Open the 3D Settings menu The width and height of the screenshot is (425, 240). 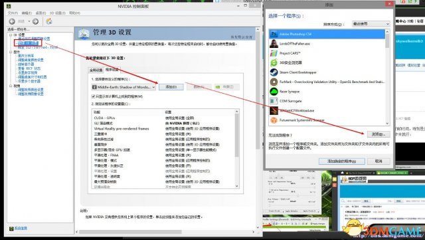[58, 13]
